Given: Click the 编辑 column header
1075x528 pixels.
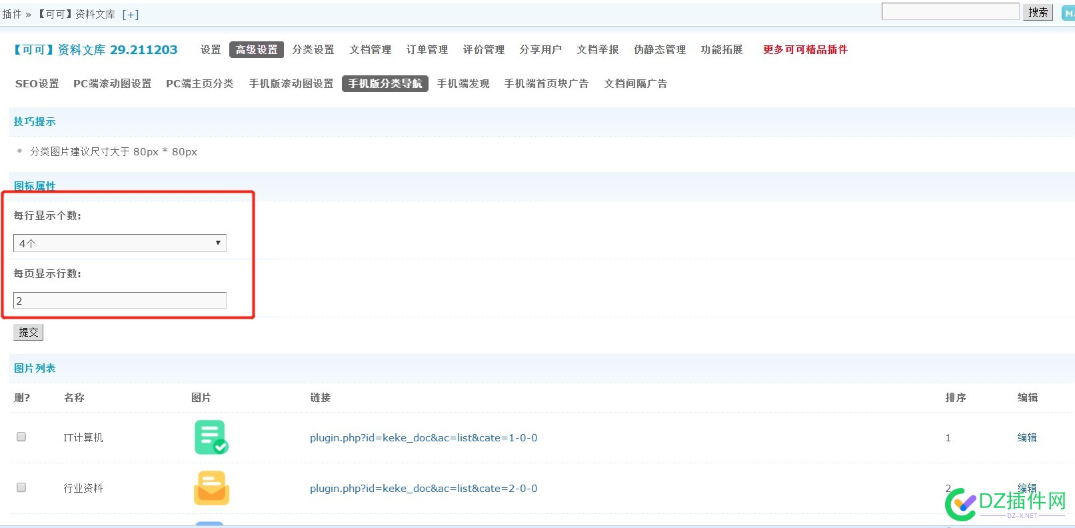Looking at the screenshot, I should coord(1028,398).
